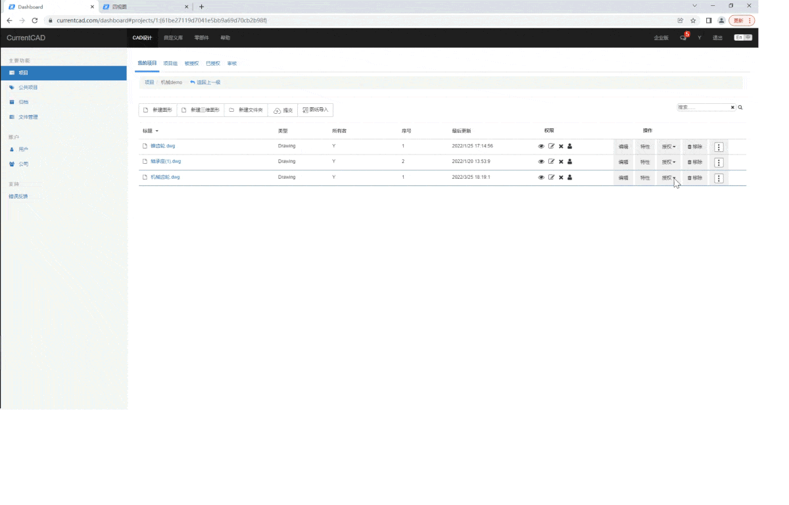Sort by the 标题 column arrow
This screenshot has height=505, width=789.
point(156,132)
